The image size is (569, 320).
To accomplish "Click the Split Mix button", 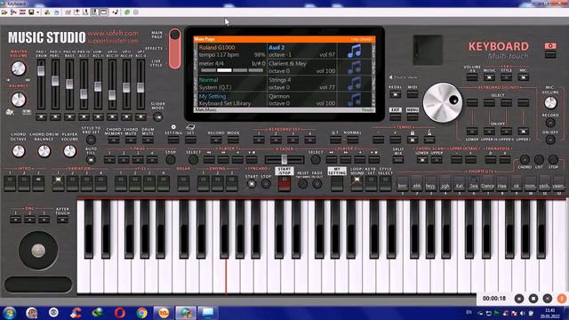I will [x=398, y=160].
